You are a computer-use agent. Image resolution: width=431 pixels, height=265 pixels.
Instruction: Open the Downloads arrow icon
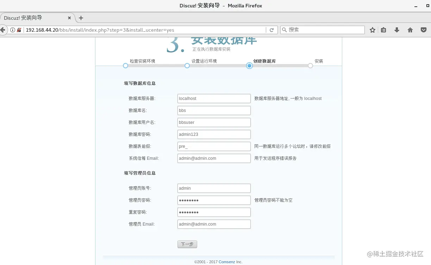[x=397, y=30]
